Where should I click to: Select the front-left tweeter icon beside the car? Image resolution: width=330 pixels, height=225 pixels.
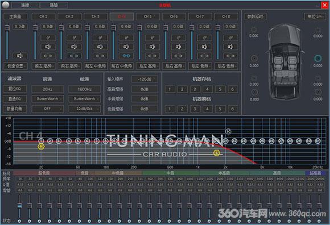(254, 30)
